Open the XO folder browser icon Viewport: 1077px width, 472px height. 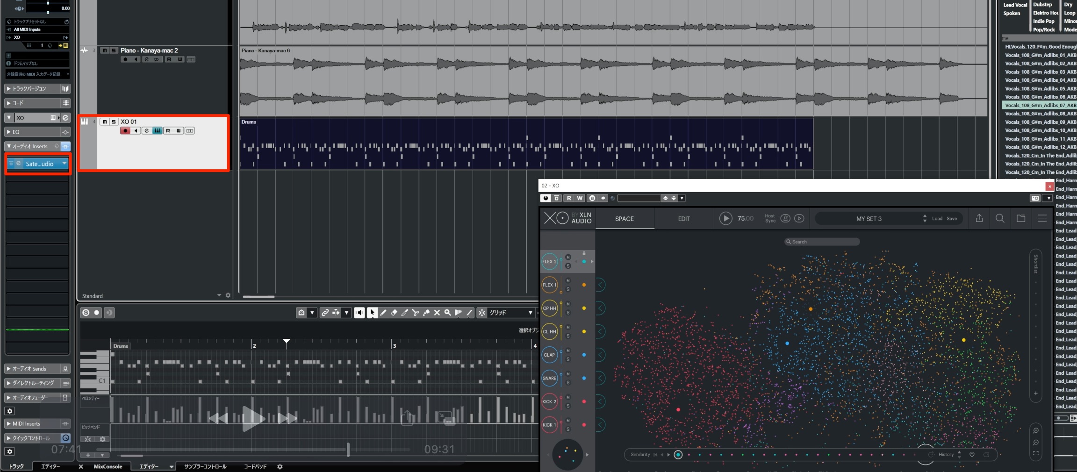click(1021, 218)
